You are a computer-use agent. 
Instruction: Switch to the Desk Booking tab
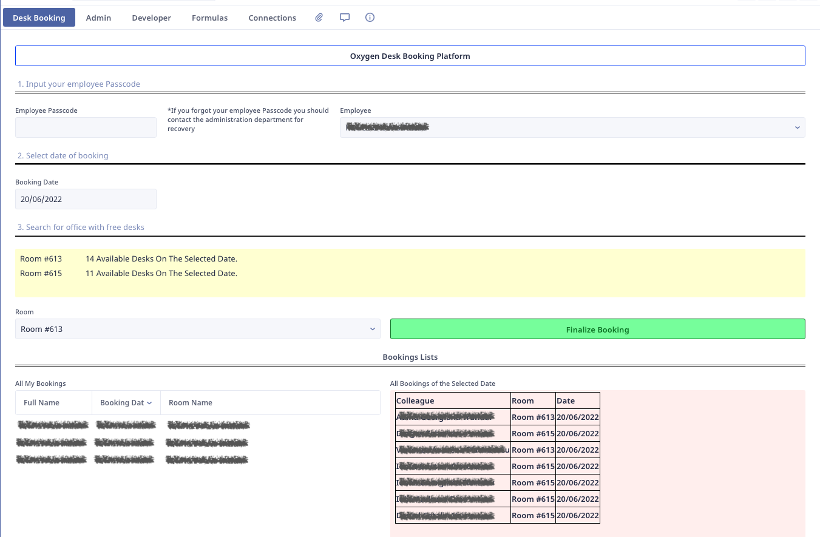pyautogui.click(x=39, y=18)
